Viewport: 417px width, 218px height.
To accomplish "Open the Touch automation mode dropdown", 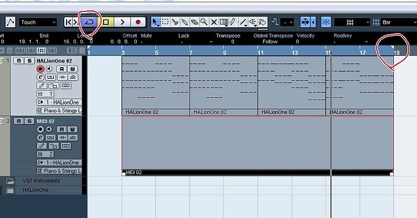I will (x=38, y=22).
